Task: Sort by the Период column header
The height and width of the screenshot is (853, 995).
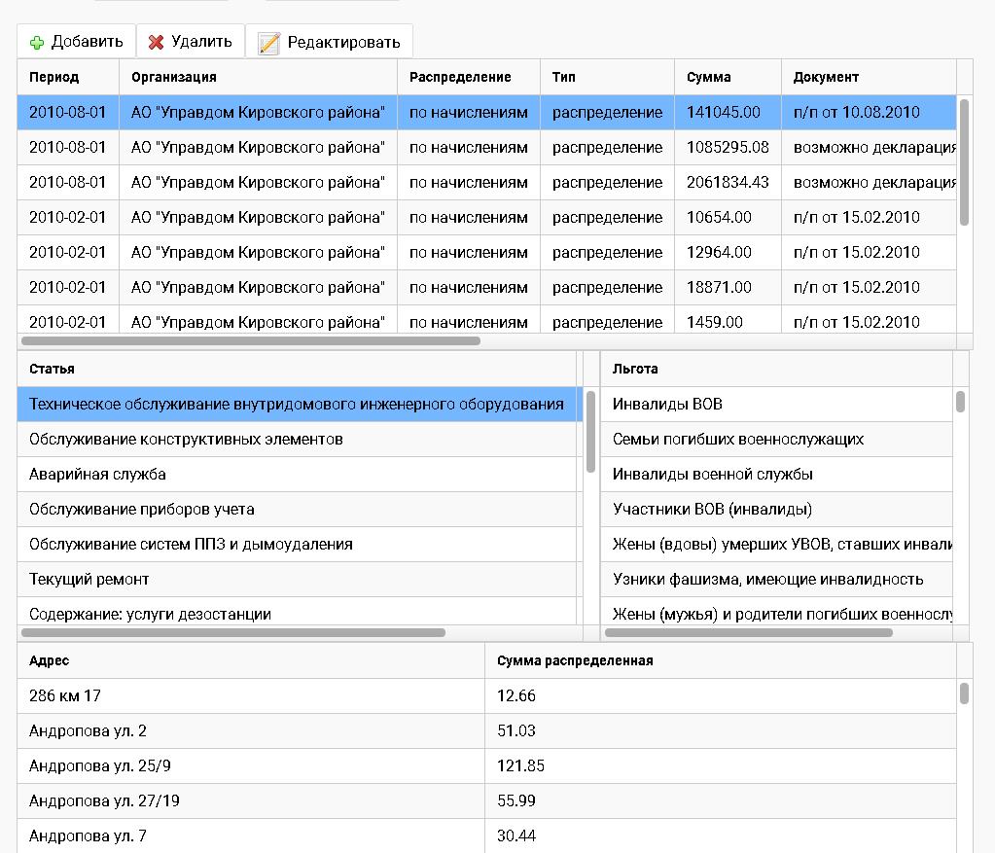Action: (x=54, y=77)
